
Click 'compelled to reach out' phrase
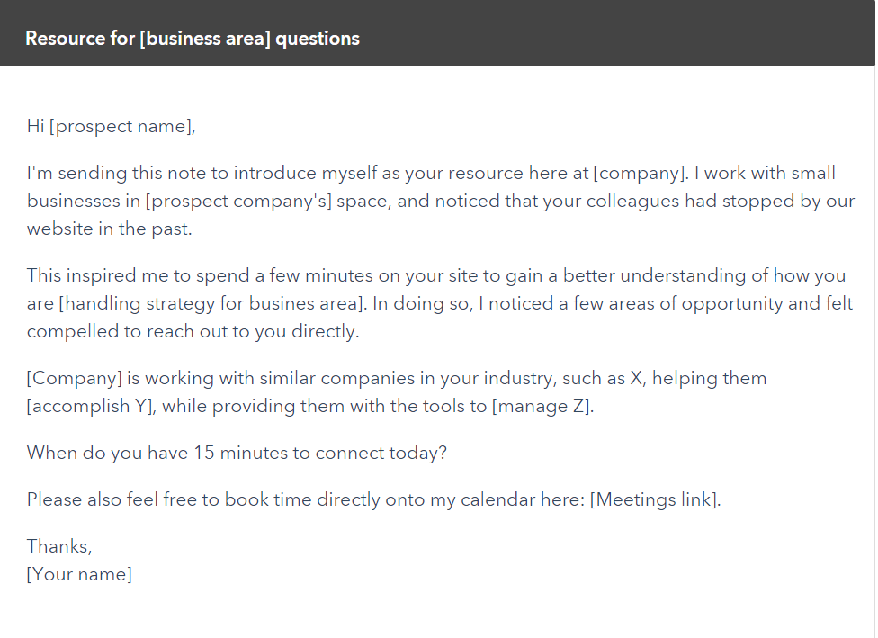click(129, 332)
